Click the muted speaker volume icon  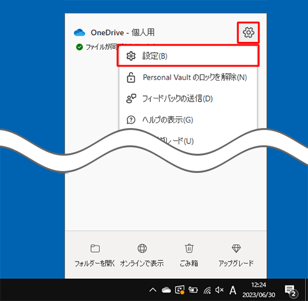pyautogui.click(x=219, y=290)
